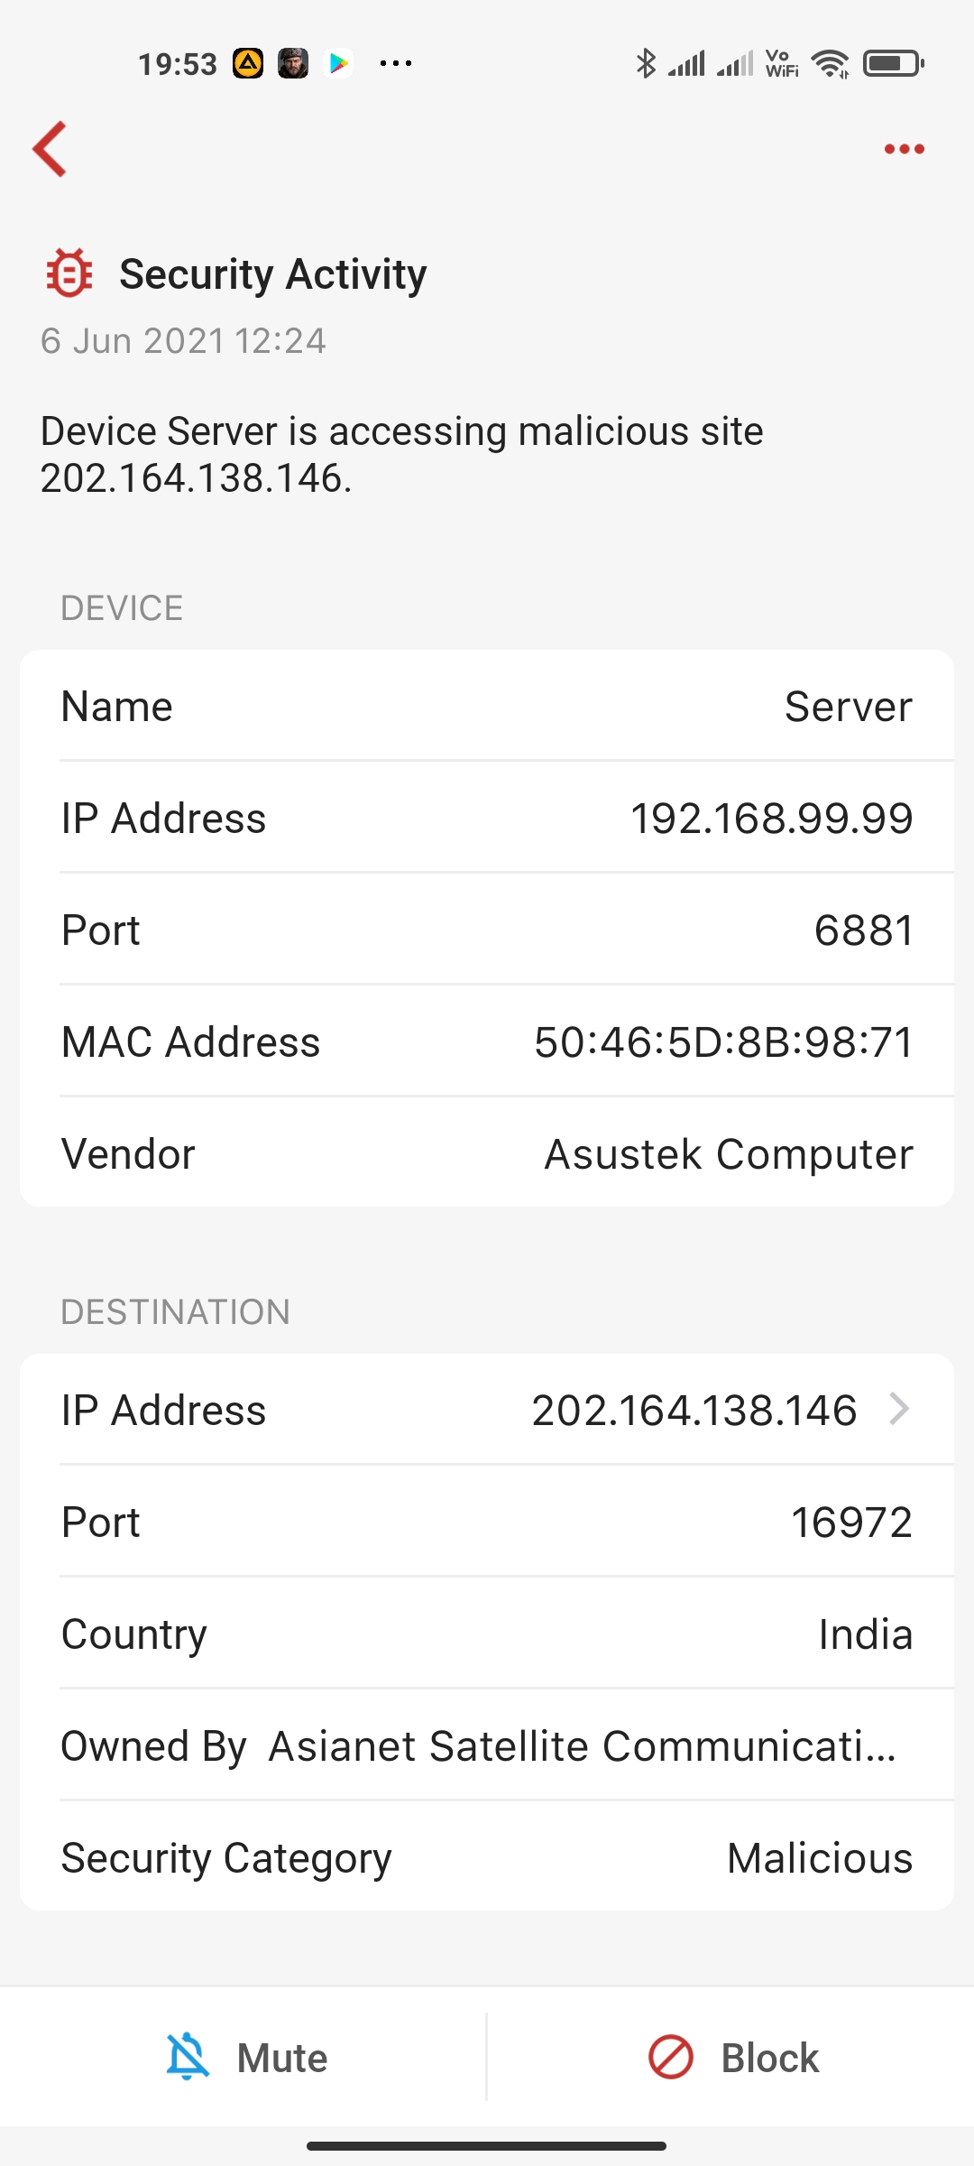Tap the device IP Address 192.168.99.99
Image resolution: width=974 pixels, height=2166 pixels.
pos(770,818)
